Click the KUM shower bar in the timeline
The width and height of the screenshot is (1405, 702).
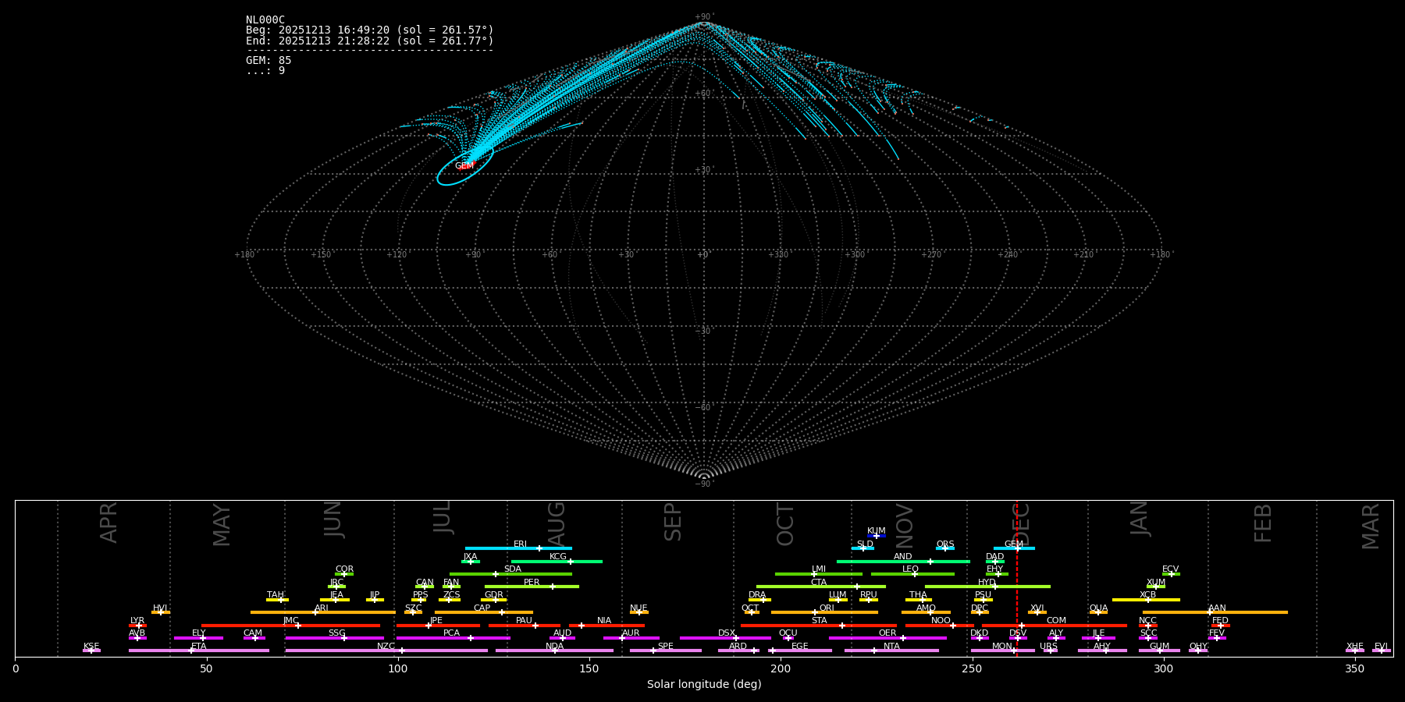pyautogui.click(x=877, y=536)
